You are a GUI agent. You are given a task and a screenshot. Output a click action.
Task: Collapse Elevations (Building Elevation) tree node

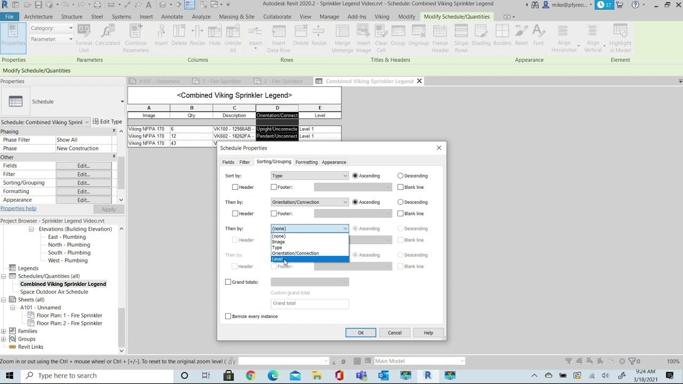pyautogui.click(x=31, y=229)
